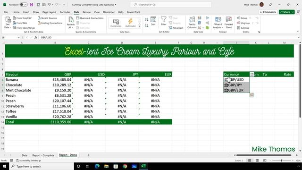Viewport: 302px width, 170px height.
Task: Collapse the ribbon with the chevron
Action: tap(298, 31)
